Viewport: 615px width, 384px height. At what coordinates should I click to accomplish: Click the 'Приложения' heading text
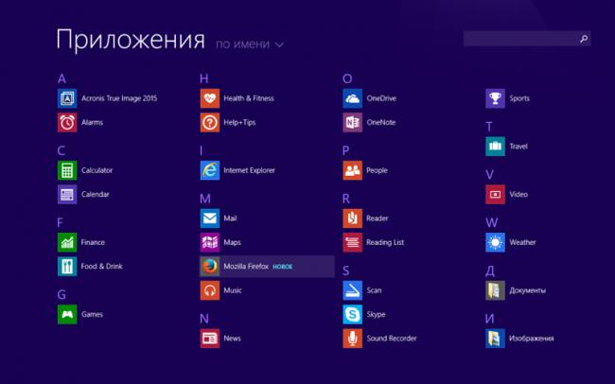(131, 41)
